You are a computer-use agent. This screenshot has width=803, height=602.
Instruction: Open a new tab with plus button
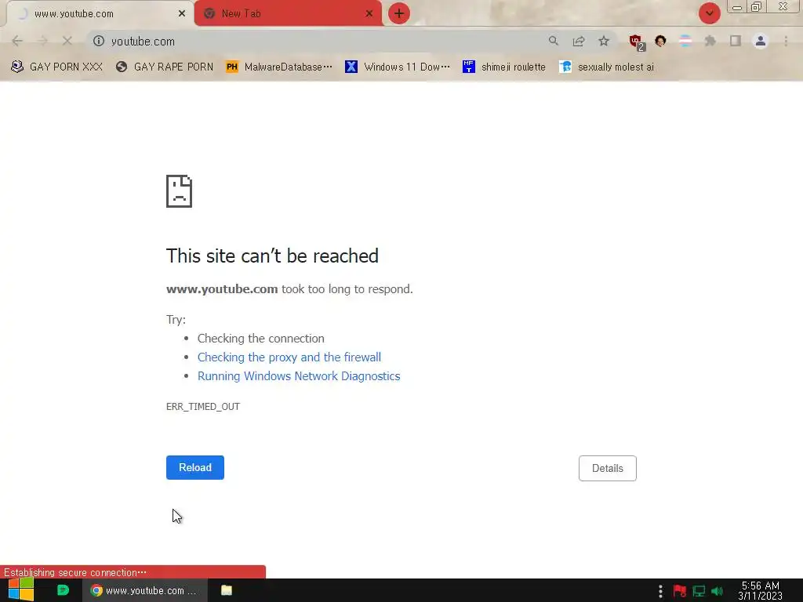point(399,13)
